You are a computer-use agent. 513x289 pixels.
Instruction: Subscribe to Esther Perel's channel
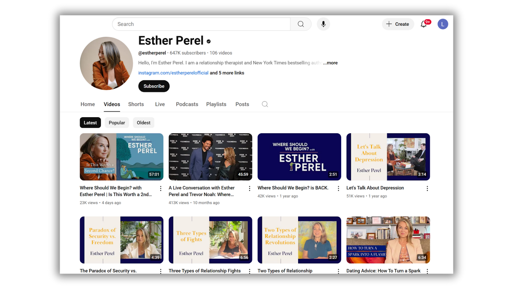(x=154, y=86)
